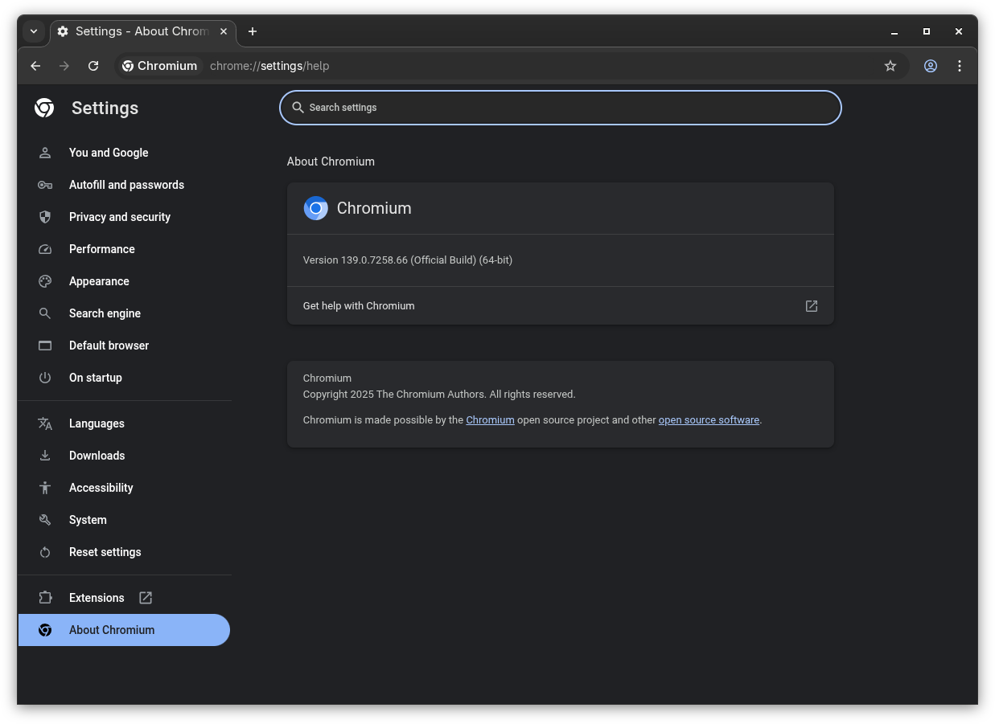Select the Search engine magnifier icon
This screenshot has width=995, height=724.
(x=45, y=313)
